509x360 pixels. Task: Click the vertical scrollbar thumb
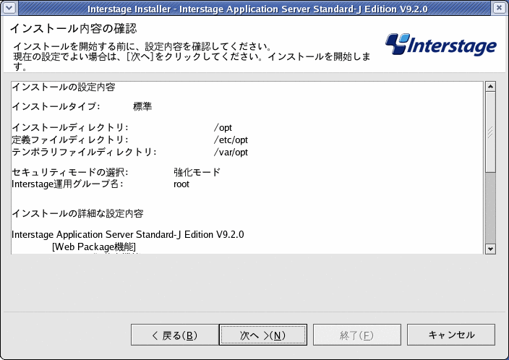(490, 132)
